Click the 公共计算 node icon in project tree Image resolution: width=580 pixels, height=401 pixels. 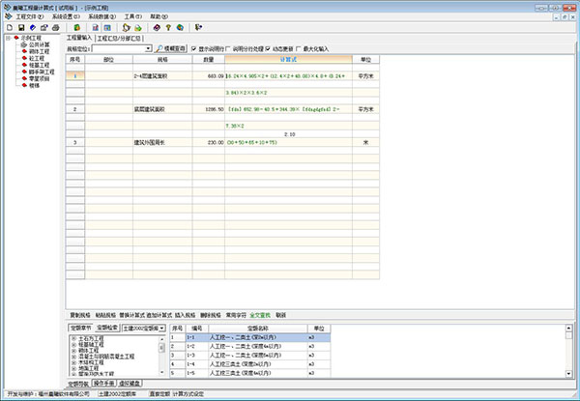(24, 44)
